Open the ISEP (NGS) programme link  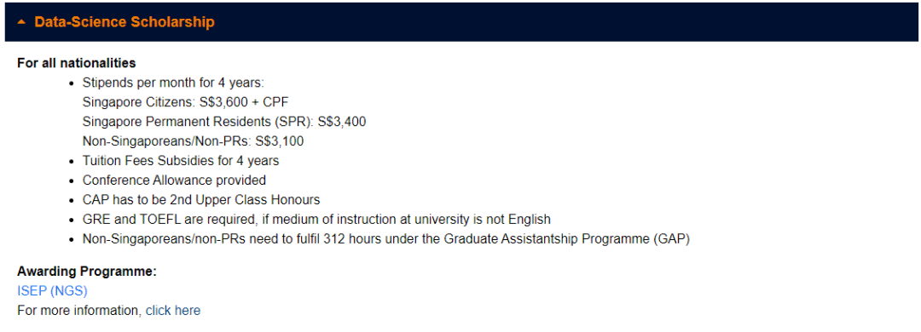52,291
